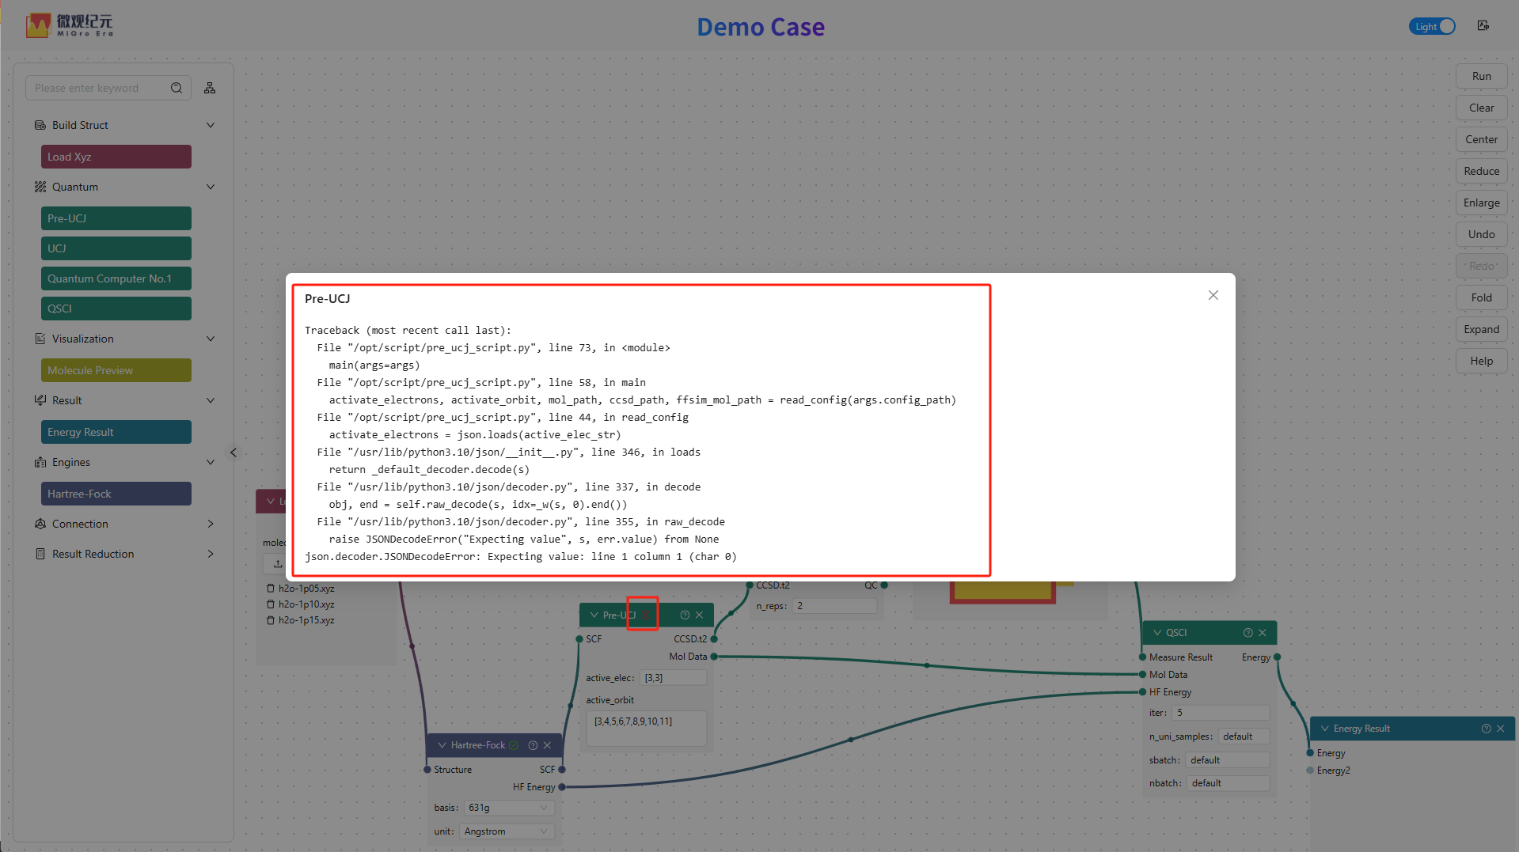Click the Enlarge zoom button
Screen dimensions: 1519x852
[x=1481, y=203]
